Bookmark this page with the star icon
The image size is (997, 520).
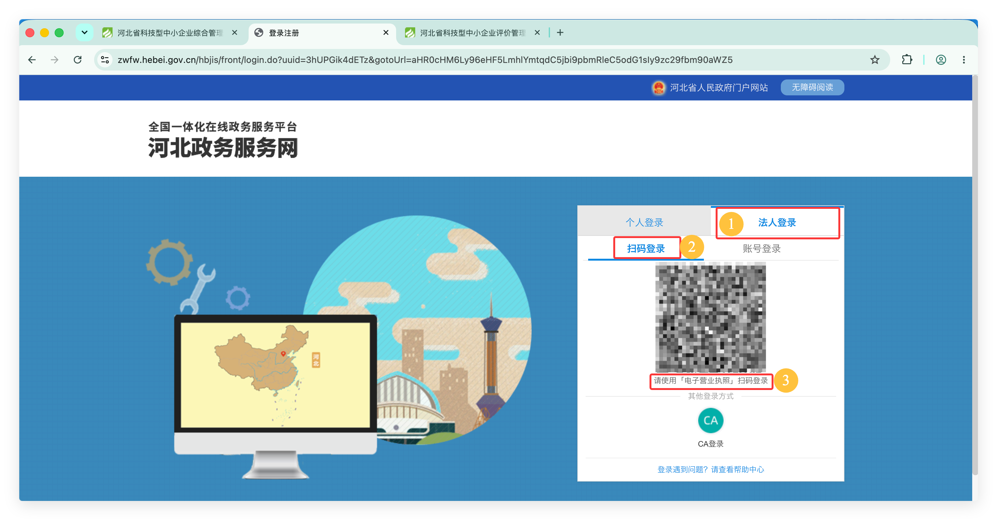(875, 59)
